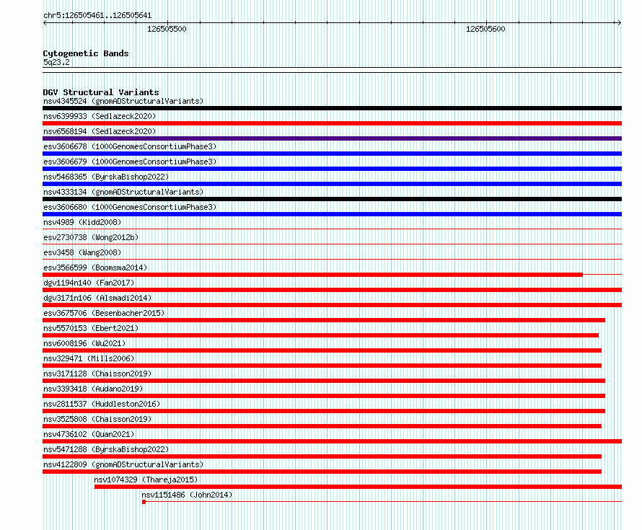Click the red bar under nsv329471

tap(322, 366)
